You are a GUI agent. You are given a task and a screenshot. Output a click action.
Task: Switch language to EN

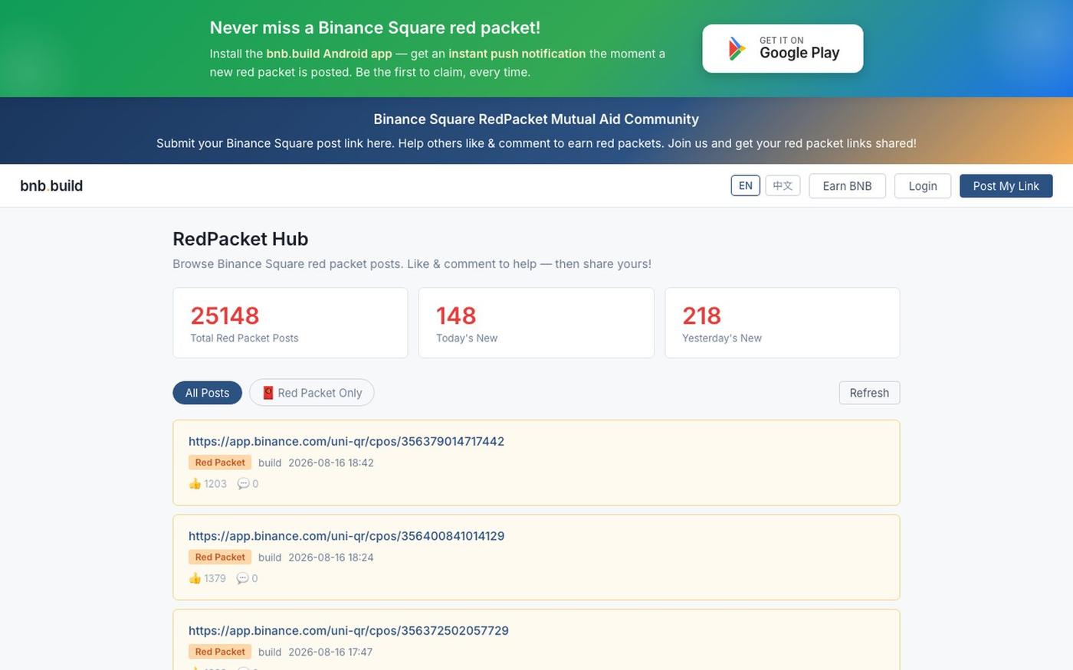746,186
